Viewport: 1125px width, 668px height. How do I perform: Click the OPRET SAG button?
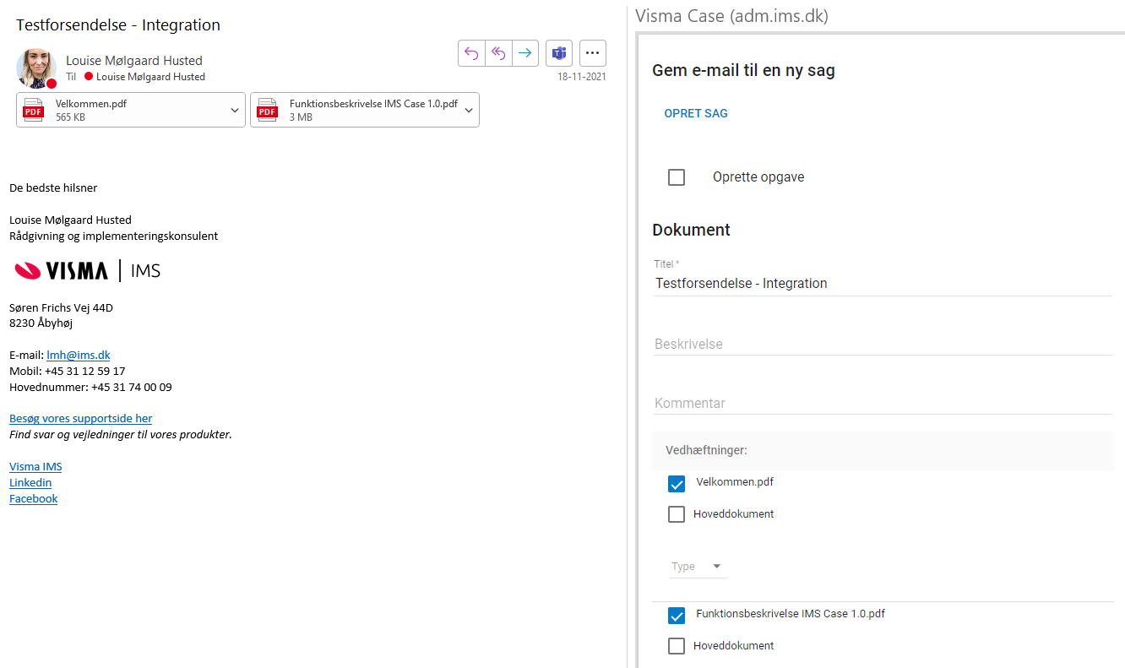(x=696, y=113)
